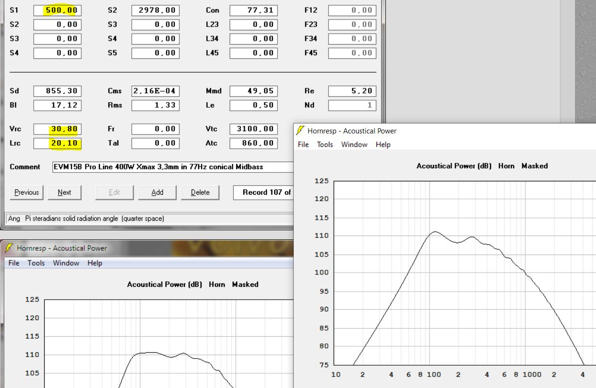Click the Comment label
Image resolution: width=596 pixels, height=388 pixels.
pos(25,167)
